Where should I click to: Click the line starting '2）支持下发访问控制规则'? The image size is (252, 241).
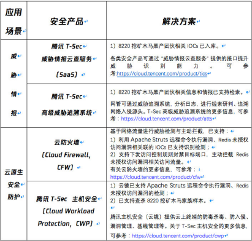point(179,154)
